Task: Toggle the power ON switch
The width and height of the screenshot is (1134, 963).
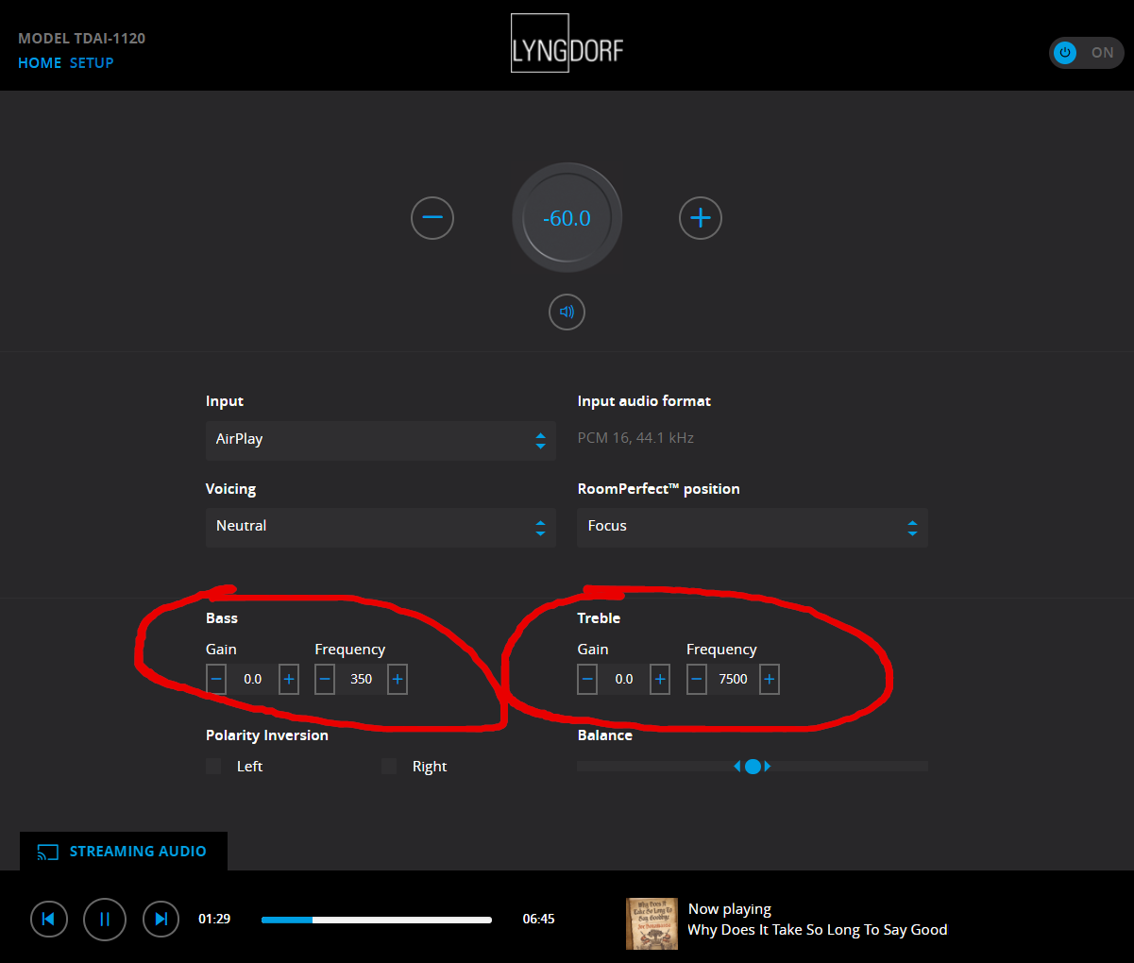Action: click(1086, 53)
